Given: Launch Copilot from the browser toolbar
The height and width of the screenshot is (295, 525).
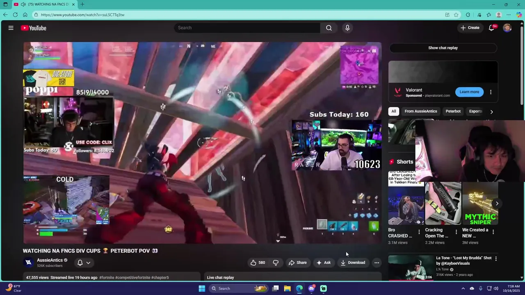Looking at the screenshot, I should 519,15.
